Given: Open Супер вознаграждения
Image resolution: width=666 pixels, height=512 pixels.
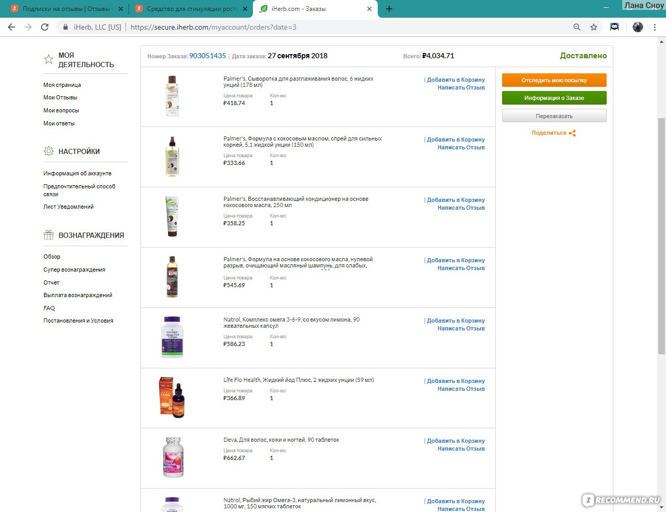Looking at the screenshot, I should pos(74,270).
